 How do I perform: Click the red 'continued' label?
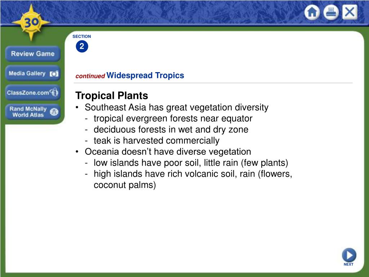(90, 76)
